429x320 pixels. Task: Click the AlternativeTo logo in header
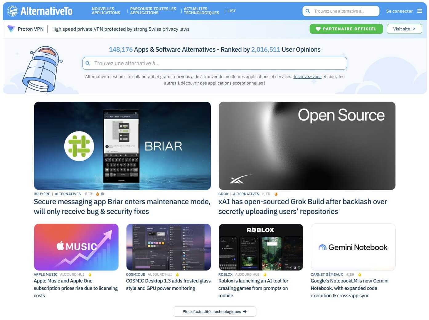click(40, 11)
